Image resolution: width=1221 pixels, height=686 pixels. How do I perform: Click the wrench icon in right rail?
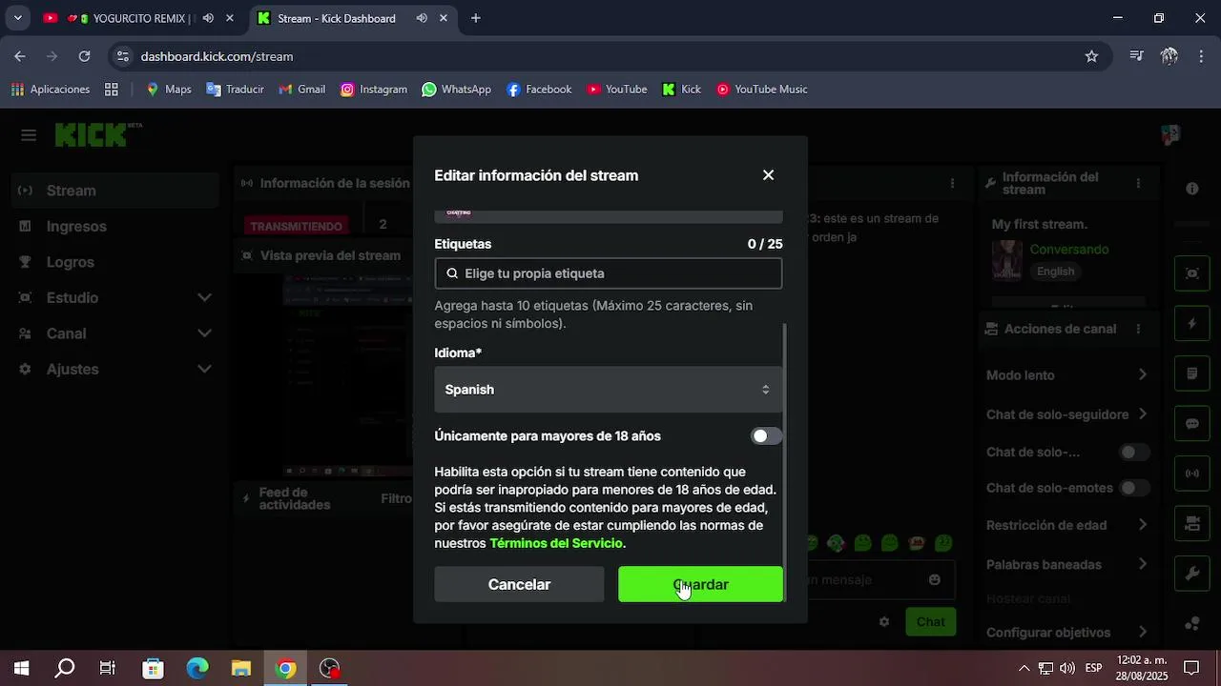point(1191,574)
